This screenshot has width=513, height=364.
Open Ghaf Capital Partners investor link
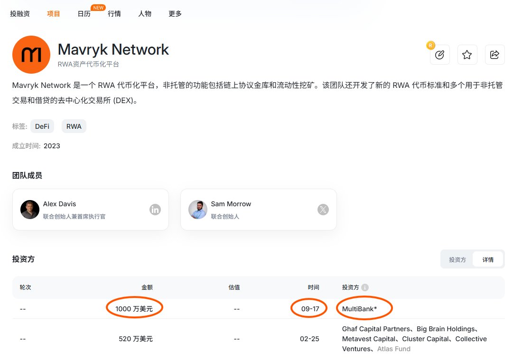pos(376,329)
